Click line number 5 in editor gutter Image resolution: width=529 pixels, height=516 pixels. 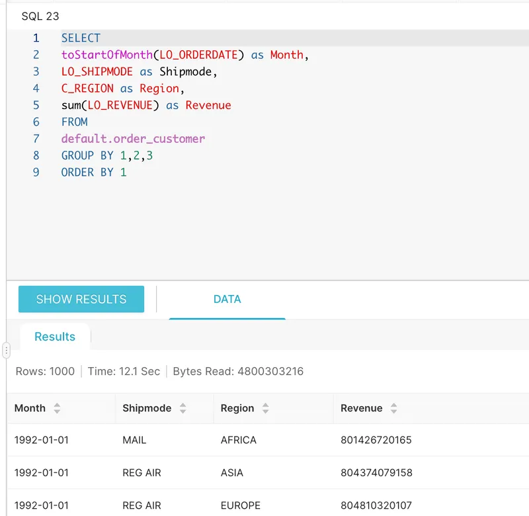point(36,105)
